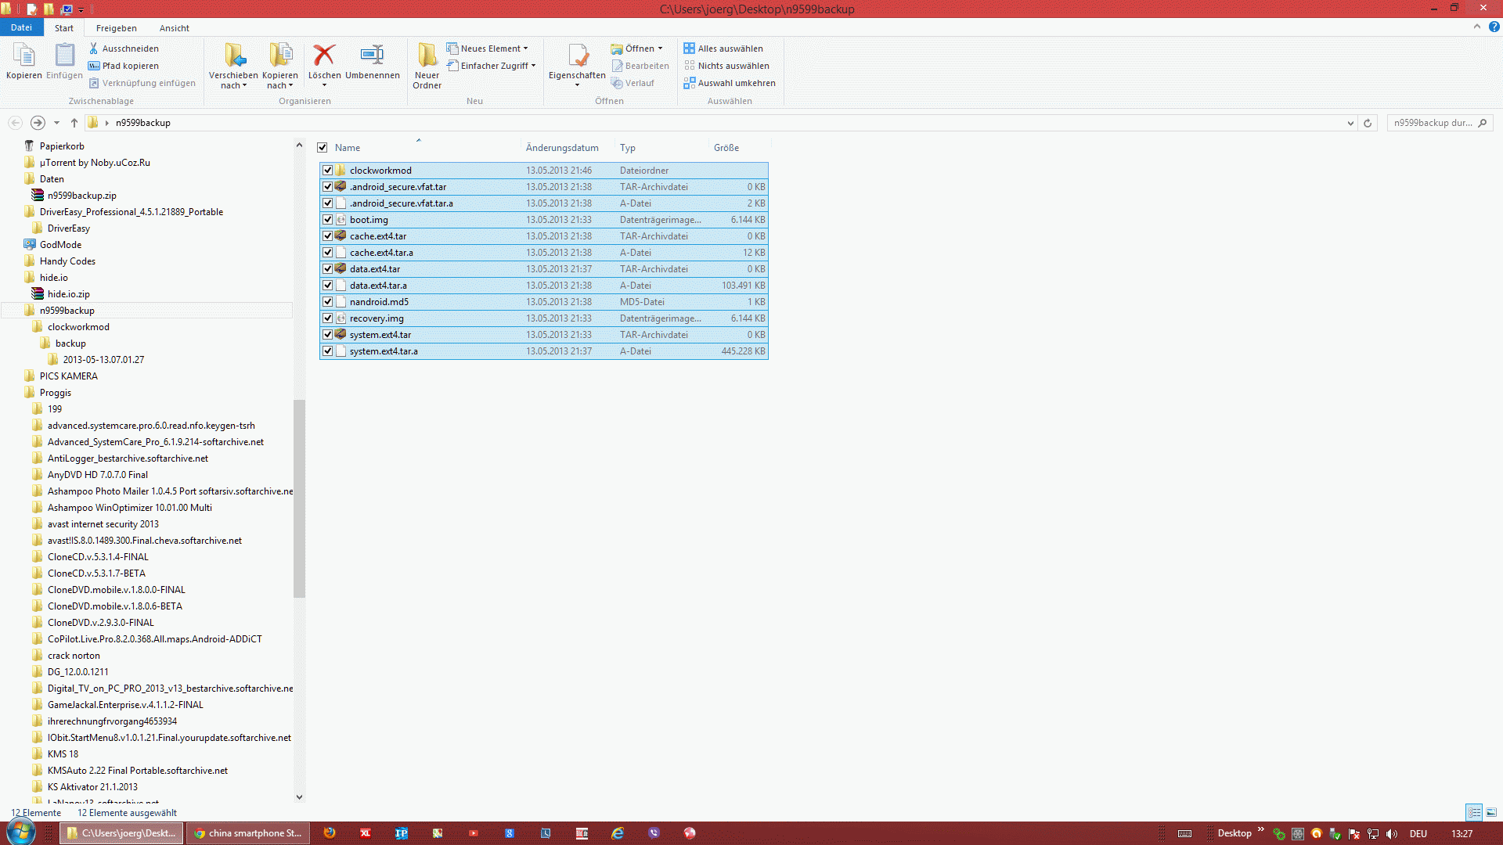Switch to the Ansicht tab
This screenshot has width=1503, height=845.
click(x=175, y=28)
